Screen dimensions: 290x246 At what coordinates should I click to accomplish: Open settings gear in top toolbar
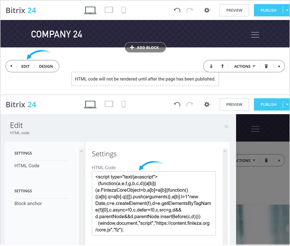pyautogui.click(x=207, y=10)
